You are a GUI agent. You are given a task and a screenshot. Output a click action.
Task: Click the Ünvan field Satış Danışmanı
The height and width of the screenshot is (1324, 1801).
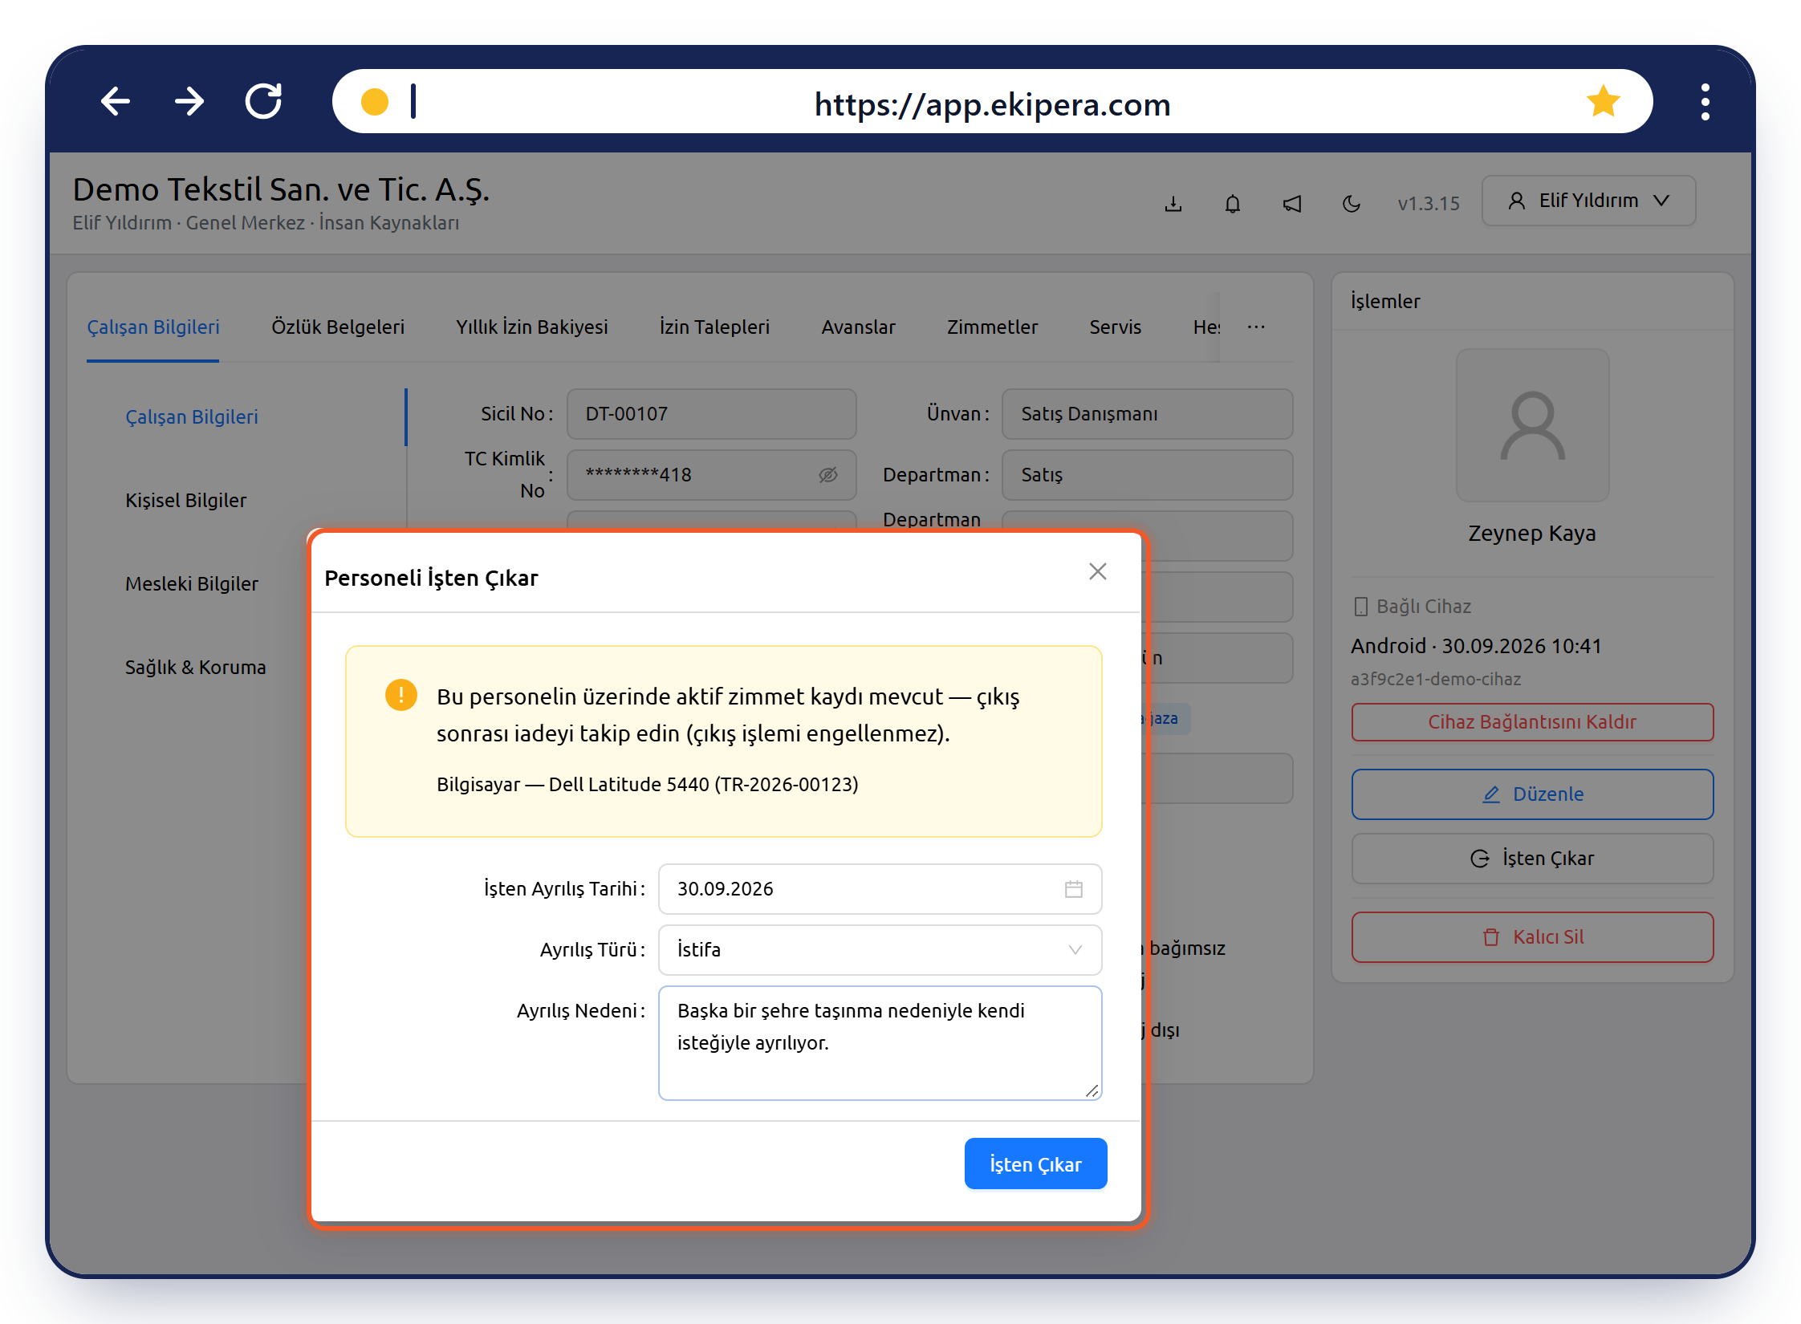point(1147,414)
